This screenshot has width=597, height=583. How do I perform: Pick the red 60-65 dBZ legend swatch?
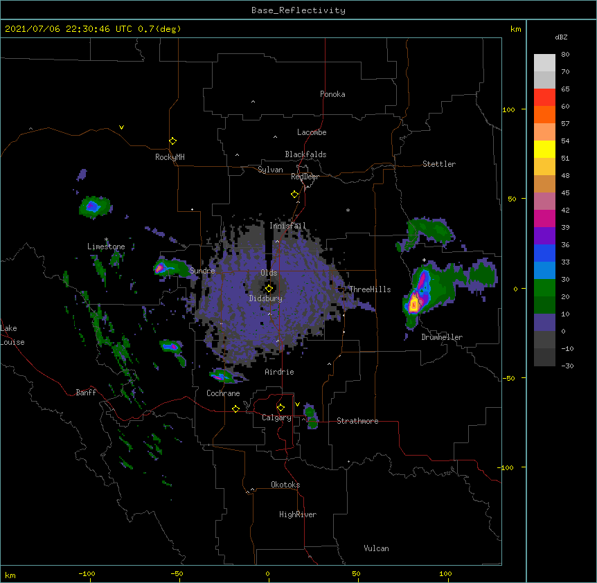(544, 98)
